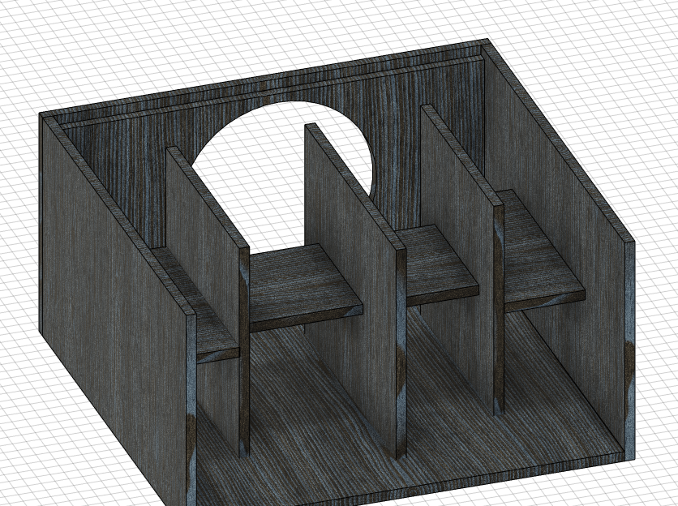The height and width of the screenshot is (506, 678).
Task: Select the left side panel outer face
Action: pos(113,302)
